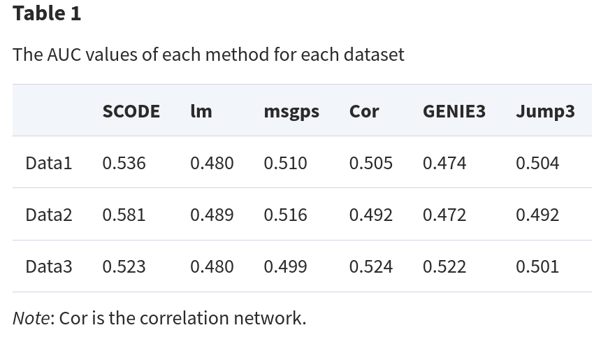Click the Table 1 heading

click(47, 13)
